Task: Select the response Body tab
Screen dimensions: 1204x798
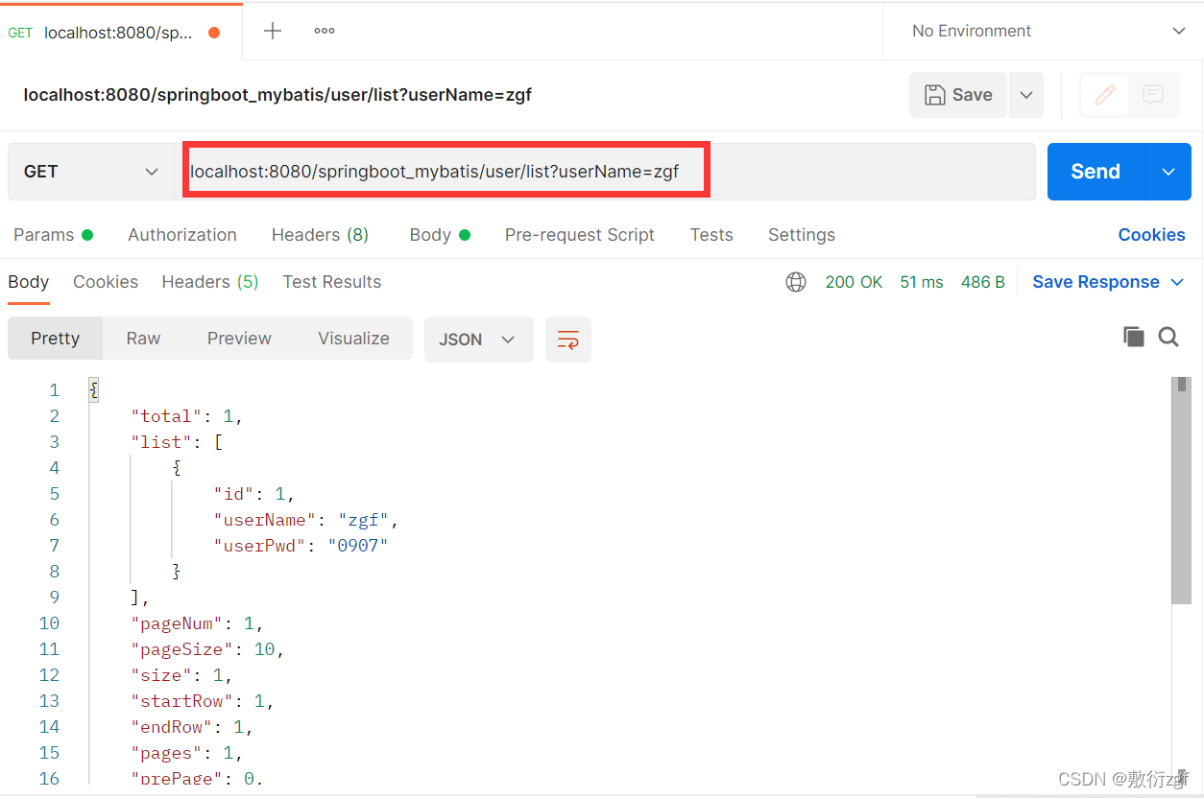Action: coord(29,282)
